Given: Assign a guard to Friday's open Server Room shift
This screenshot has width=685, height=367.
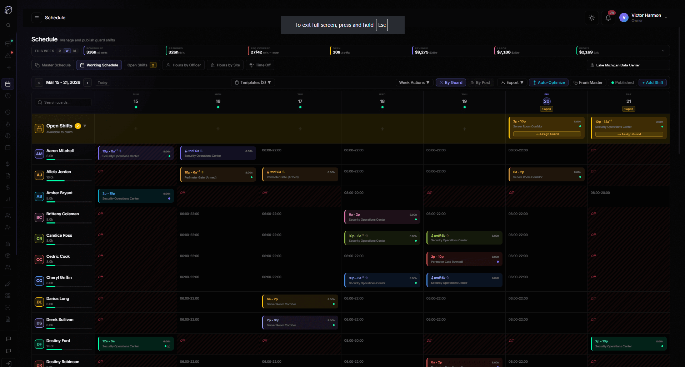Looking at the screenshot, I should pyautogui.click(x=546, y=134).
